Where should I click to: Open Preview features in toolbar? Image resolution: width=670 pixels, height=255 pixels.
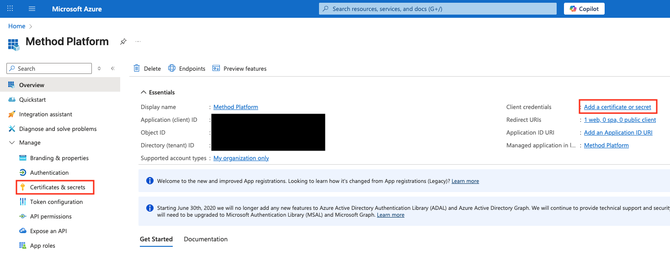pyautogui.click(x=239, y=68)
